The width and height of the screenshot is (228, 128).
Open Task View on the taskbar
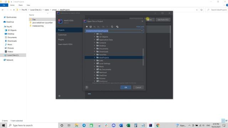click(x=69, y=126)
